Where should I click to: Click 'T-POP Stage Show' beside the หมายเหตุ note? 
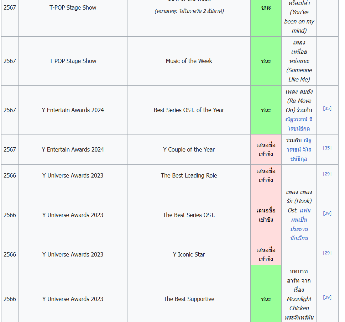[73, 7]
